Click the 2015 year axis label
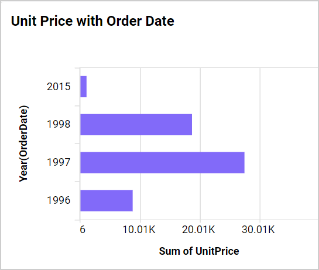The height and width of the screenshot is (270, 319). (59, 87)
